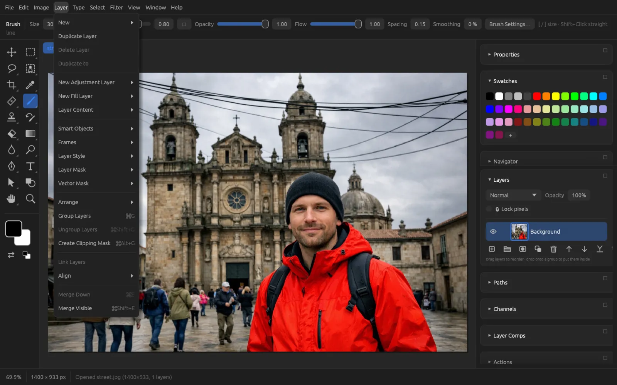Collapse the Swatches panel

click(505, 81)
